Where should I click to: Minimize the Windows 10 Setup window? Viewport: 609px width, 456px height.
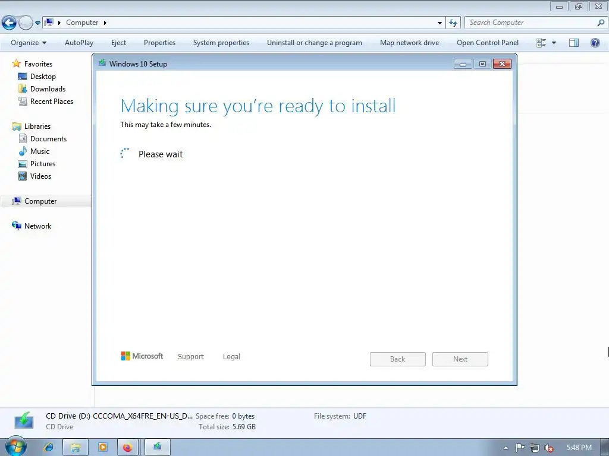coord(463,64)
